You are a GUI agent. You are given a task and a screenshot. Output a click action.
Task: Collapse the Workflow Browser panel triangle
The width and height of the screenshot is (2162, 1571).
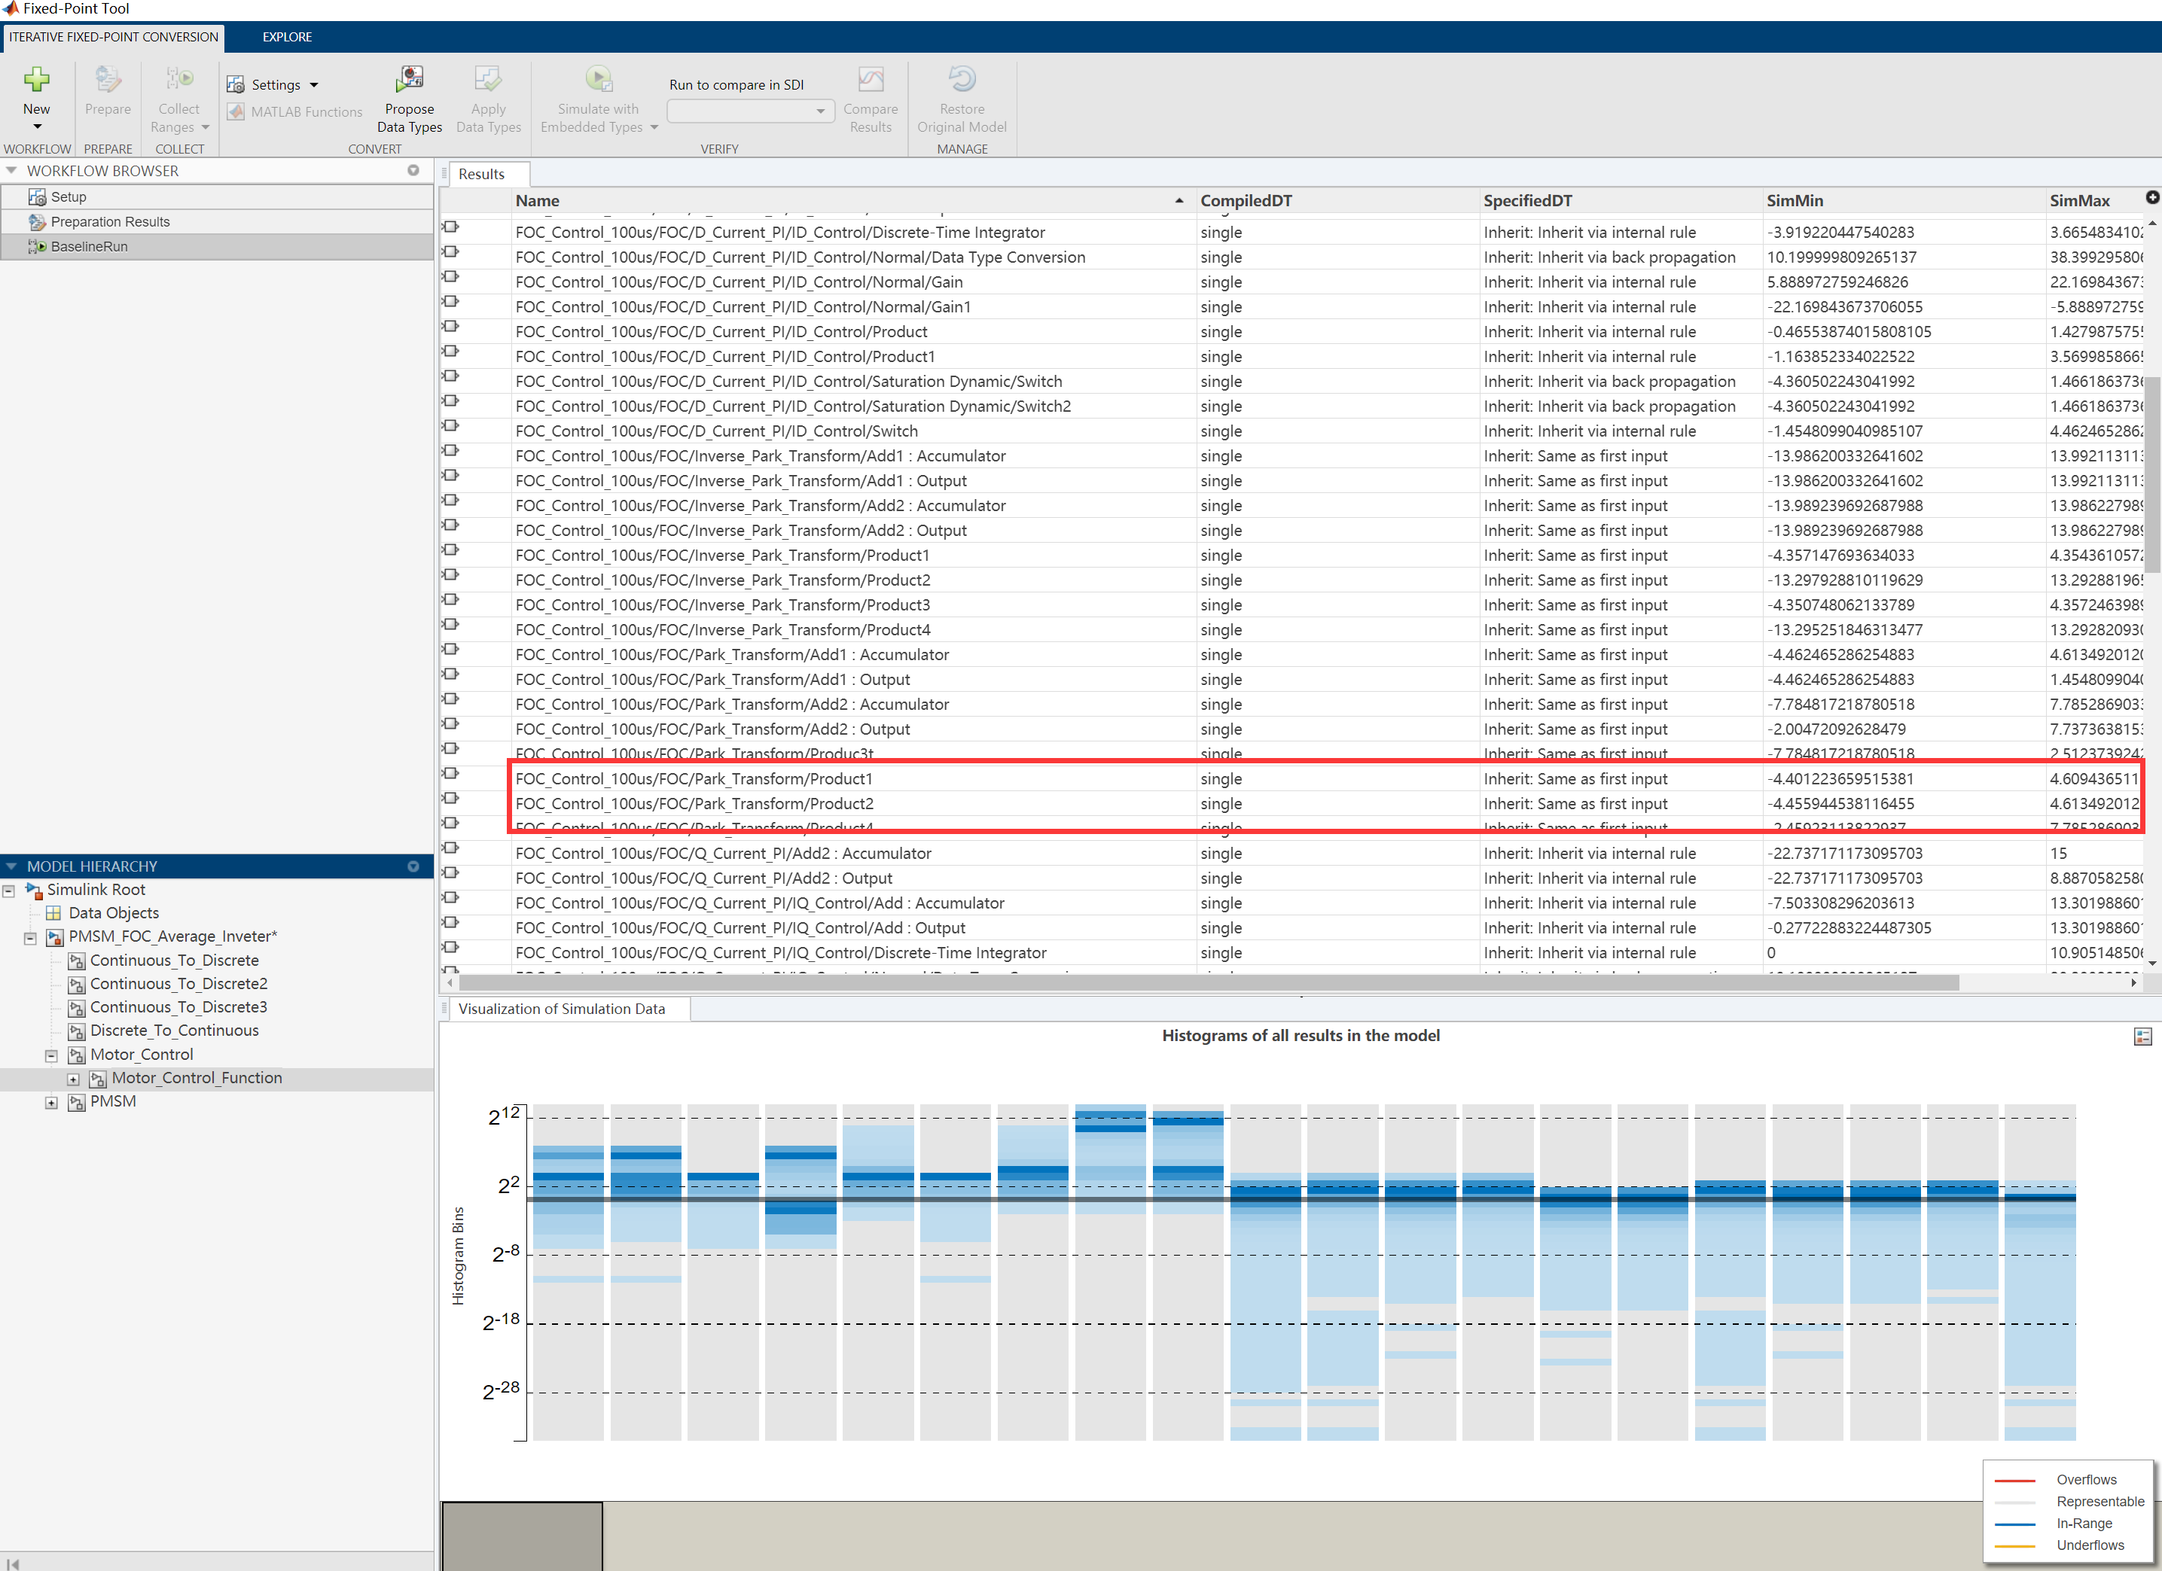tap(11, 171)
